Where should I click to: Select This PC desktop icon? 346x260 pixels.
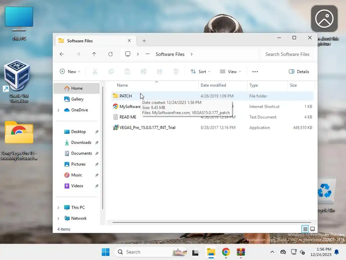(x=19, y=23)
